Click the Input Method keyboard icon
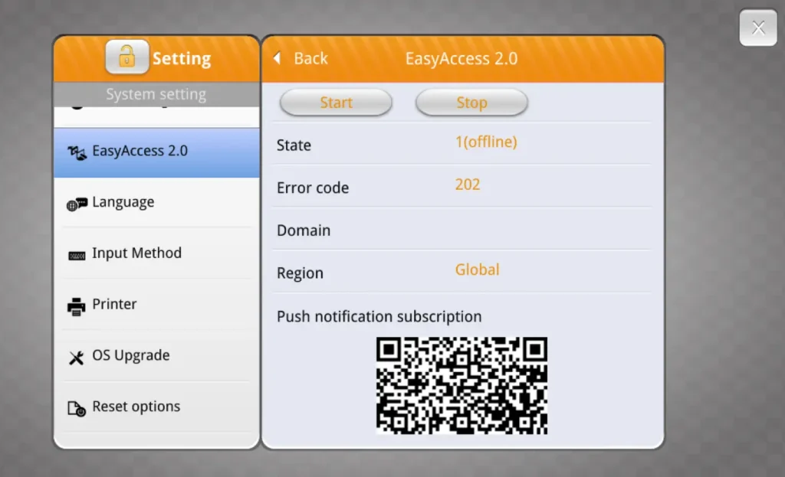The height and width of the screenshot is (477, 785). tap(77, 253)
